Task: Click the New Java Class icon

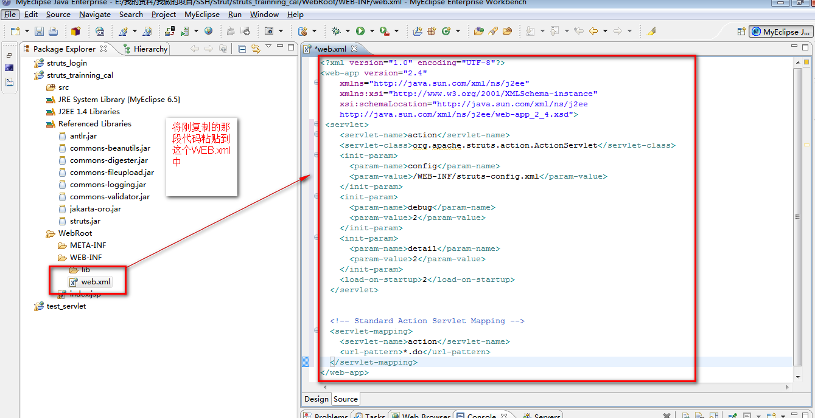Action: click(446, 31)
